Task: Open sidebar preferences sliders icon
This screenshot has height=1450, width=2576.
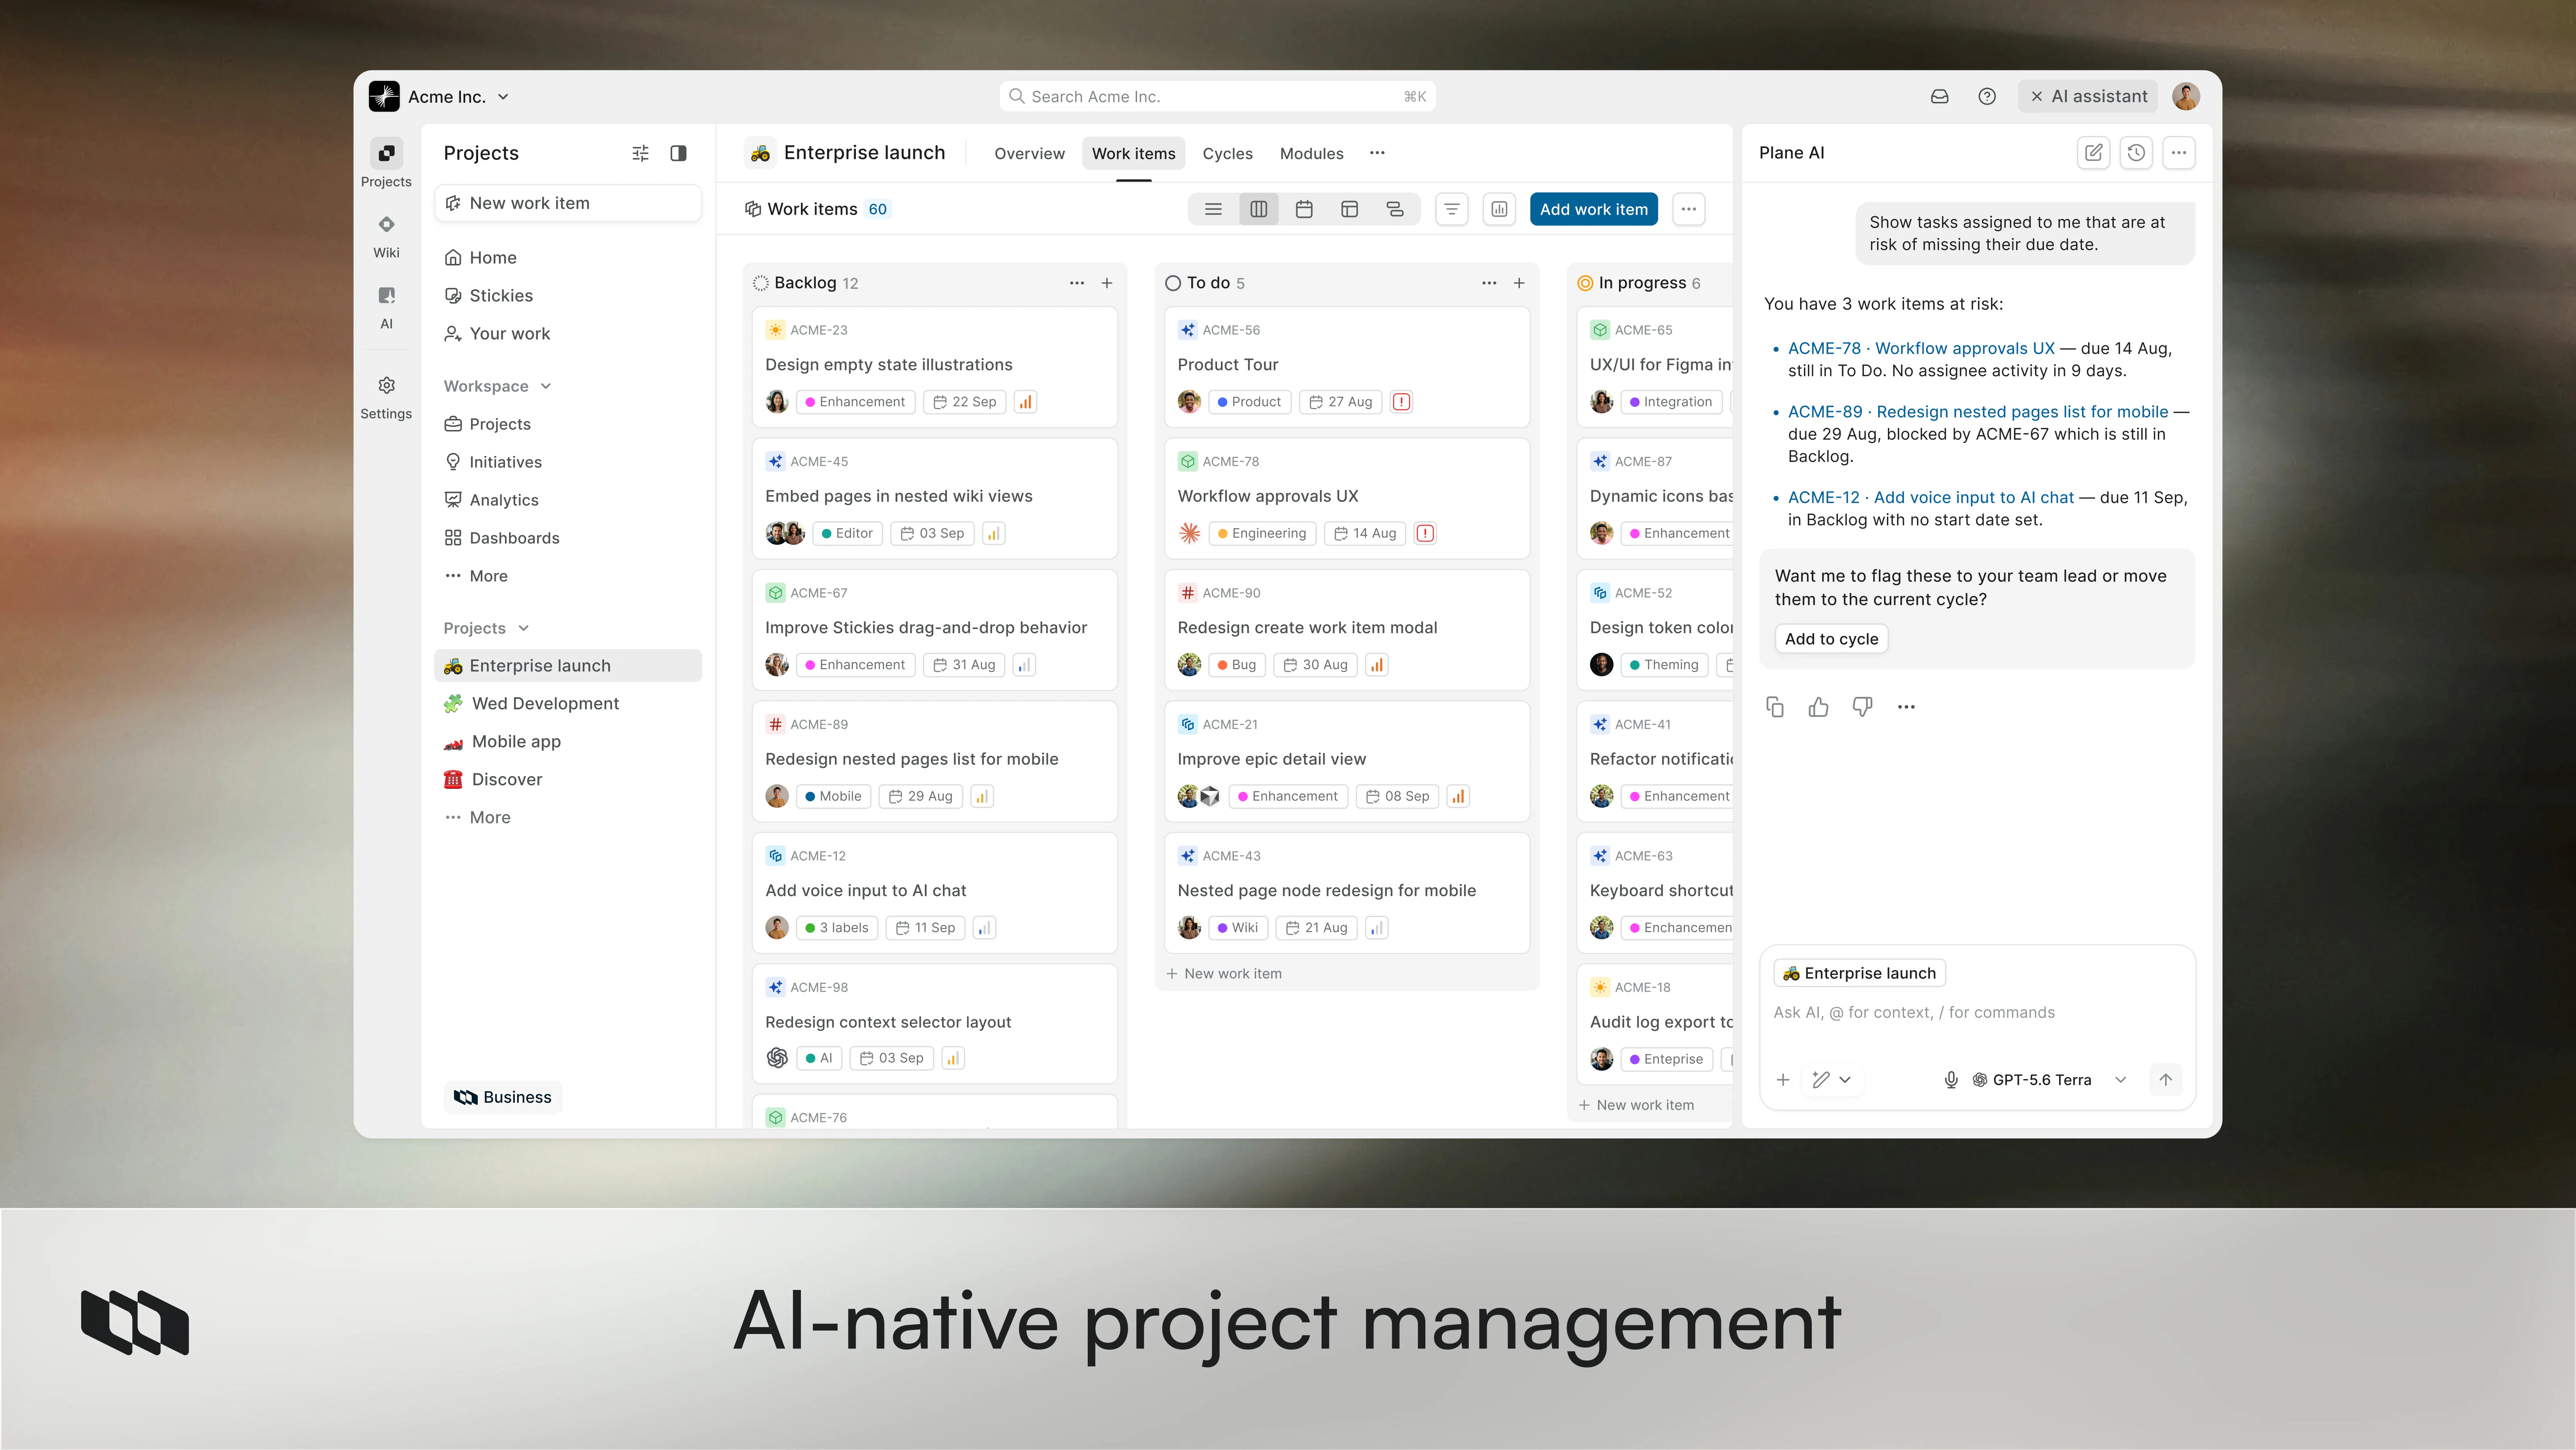Action: click(x=640, y=153)
